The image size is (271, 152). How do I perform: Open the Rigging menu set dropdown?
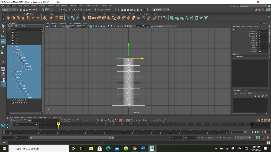9,10
